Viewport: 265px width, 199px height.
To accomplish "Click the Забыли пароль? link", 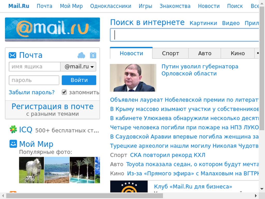I will (x=32, y=92).
